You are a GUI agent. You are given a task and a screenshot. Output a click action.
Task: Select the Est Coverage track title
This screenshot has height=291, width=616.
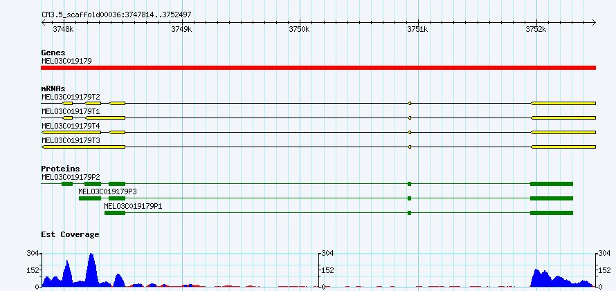70,234
